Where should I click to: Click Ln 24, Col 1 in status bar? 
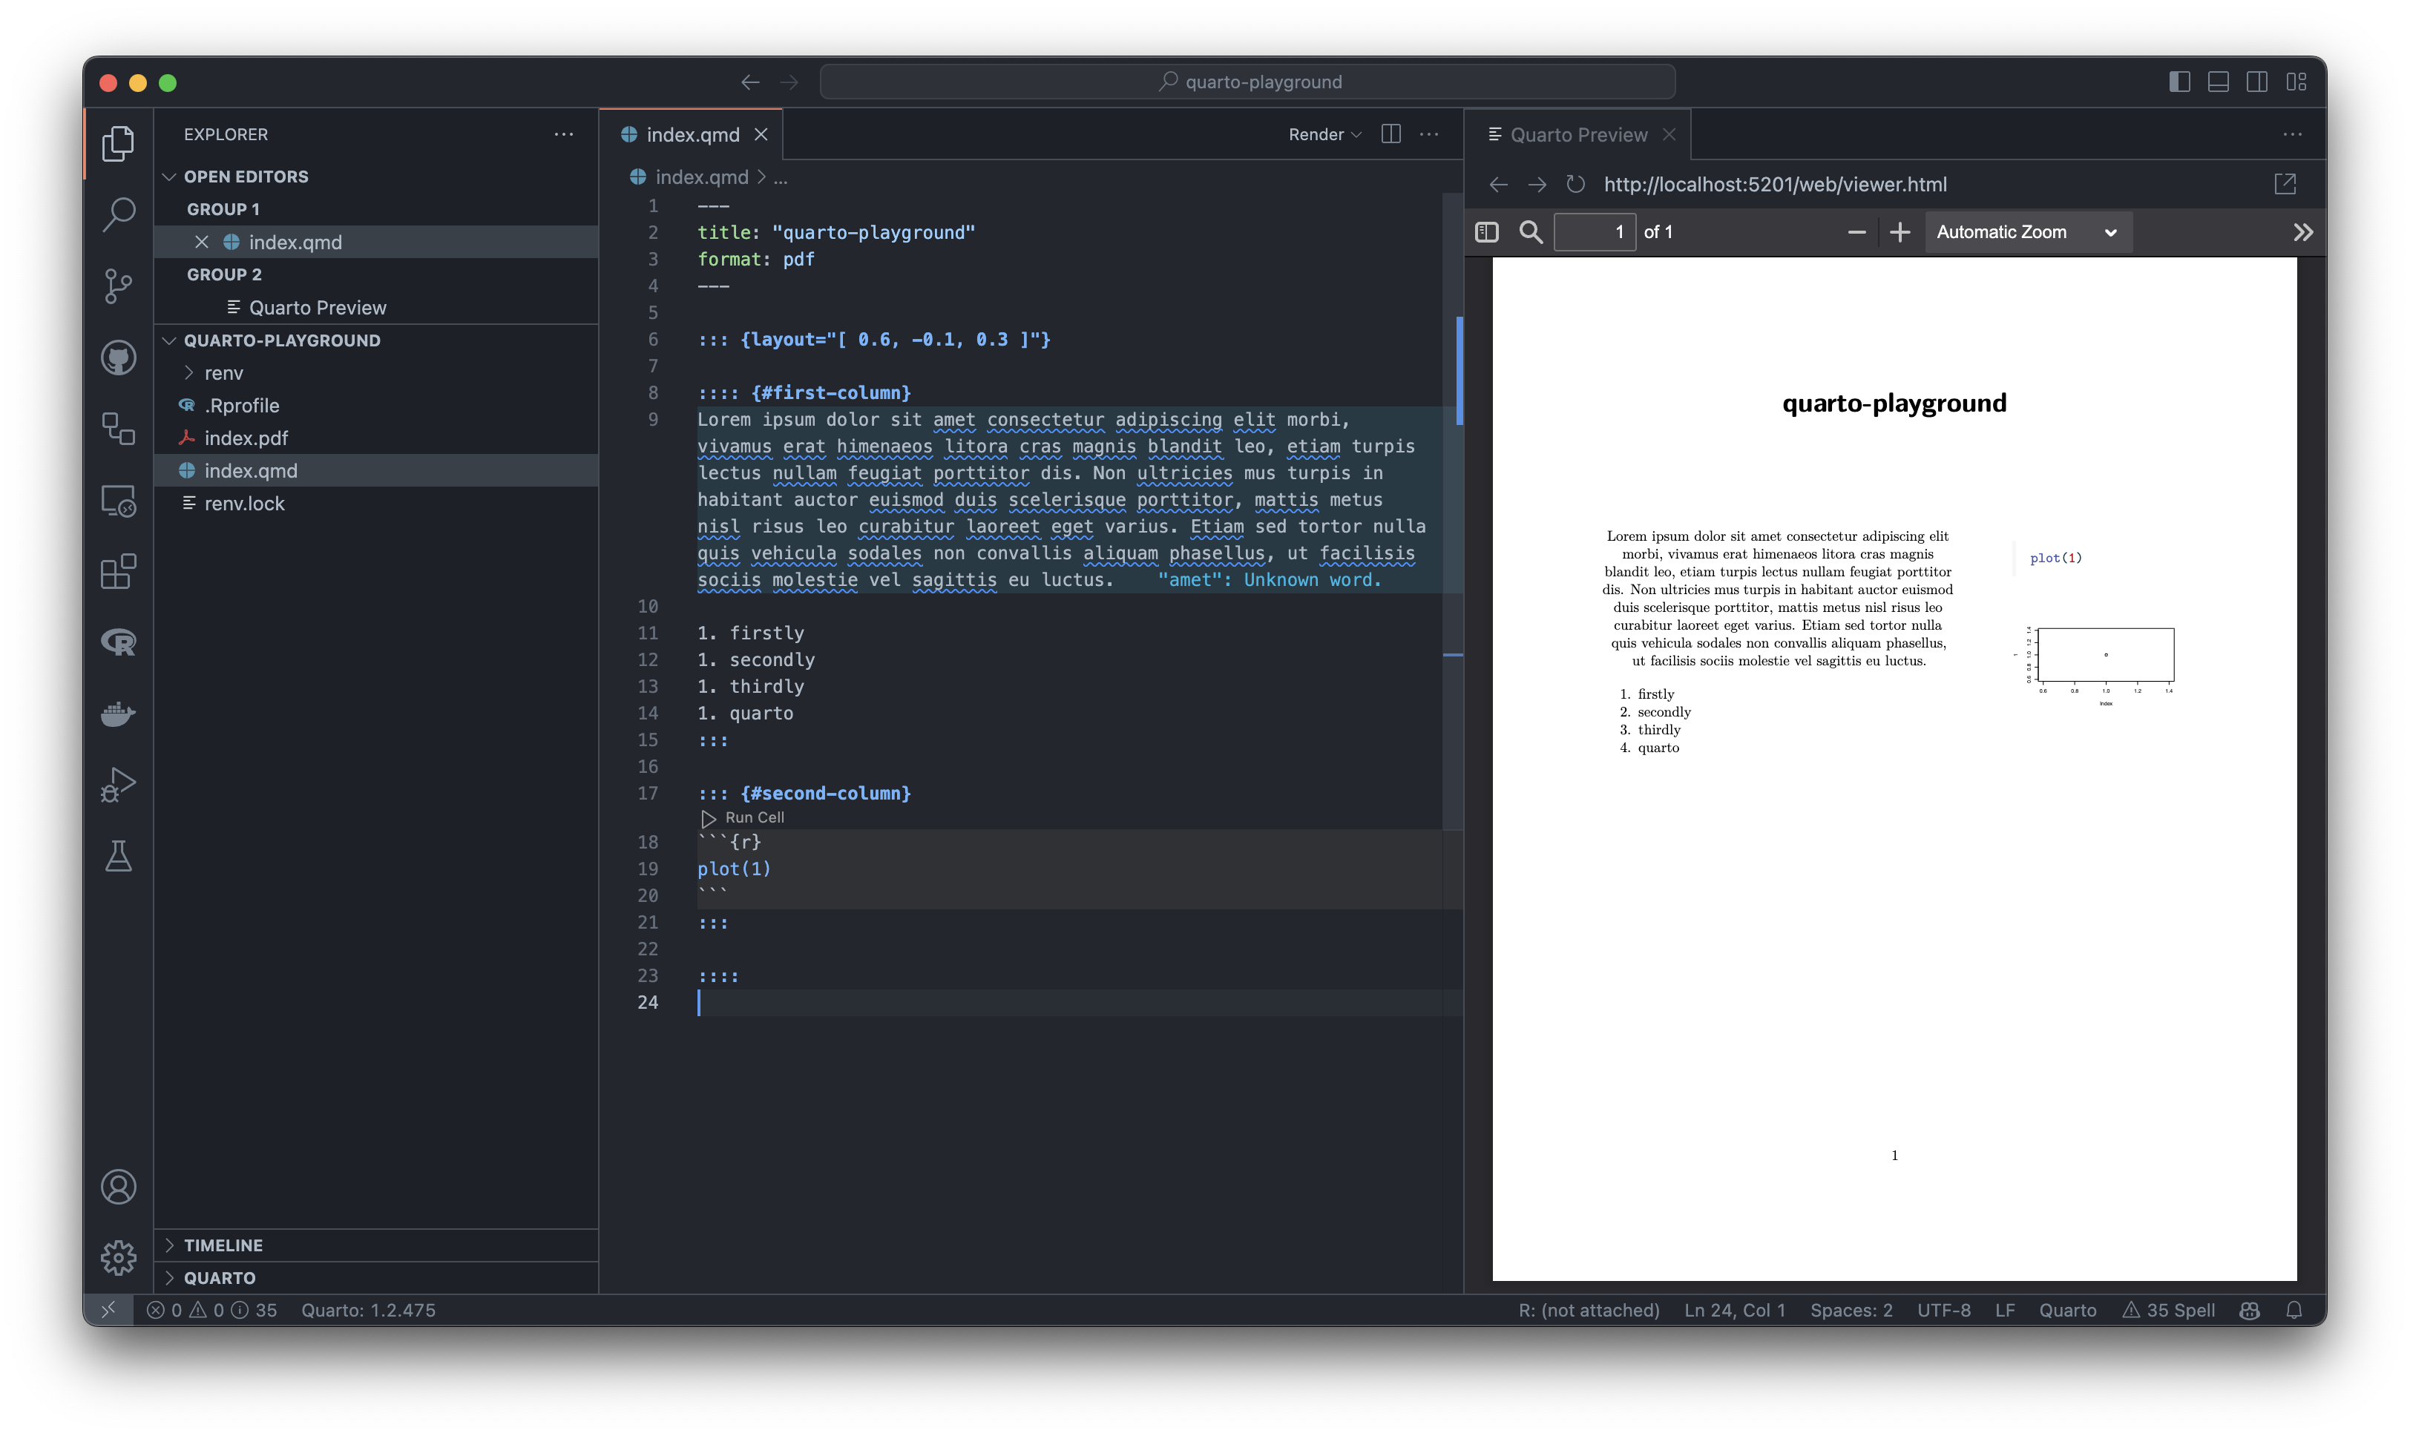click(x=1735, y=1310)
